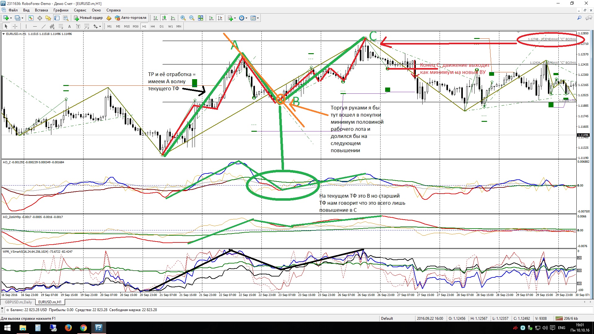Open the Графики menu
Screen dimensions: 594x334
click(x=61, y=10)
